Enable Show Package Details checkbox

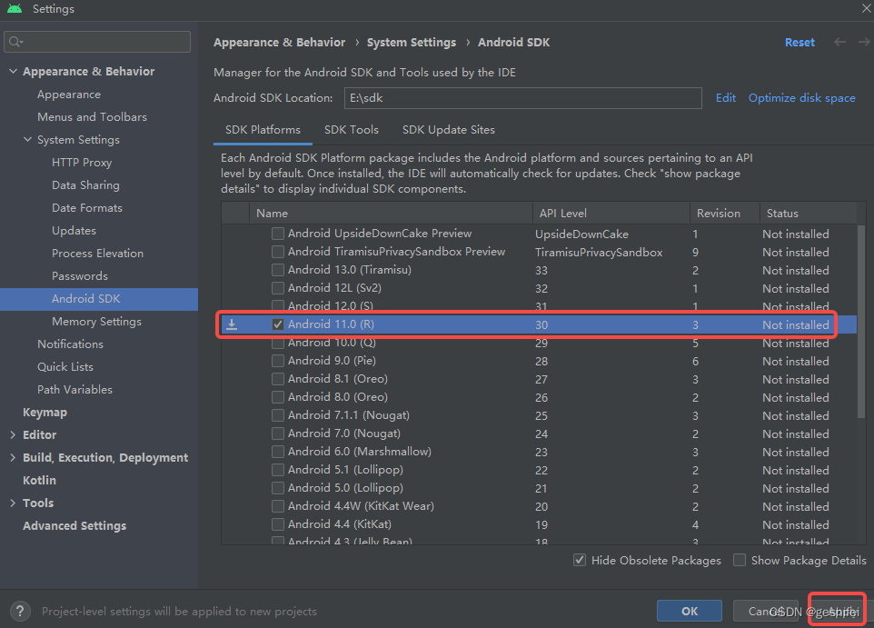[740, 560]
